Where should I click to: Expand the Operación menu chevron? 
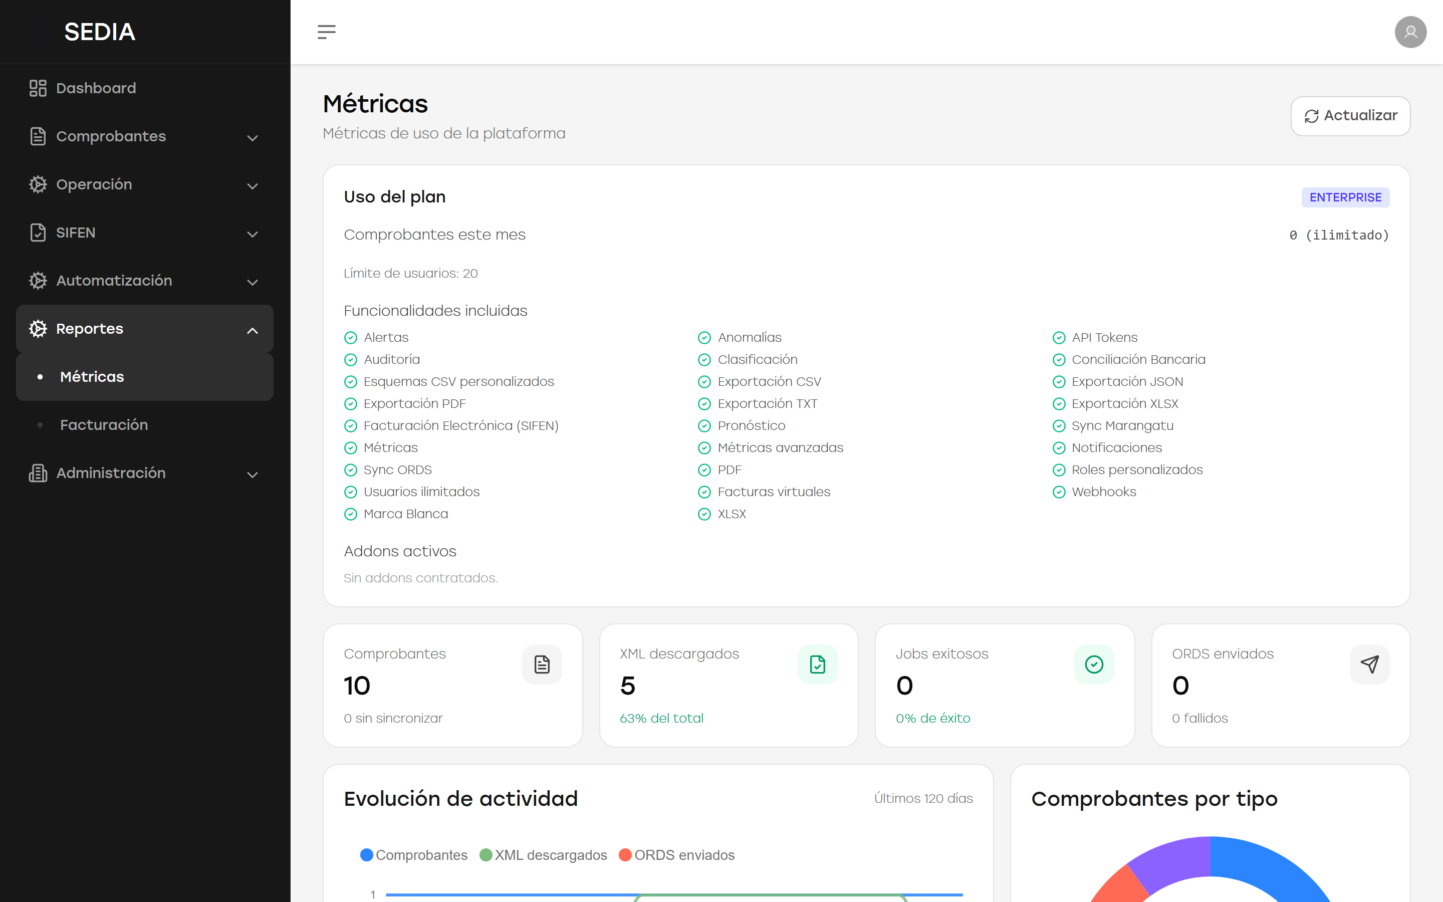252,186
